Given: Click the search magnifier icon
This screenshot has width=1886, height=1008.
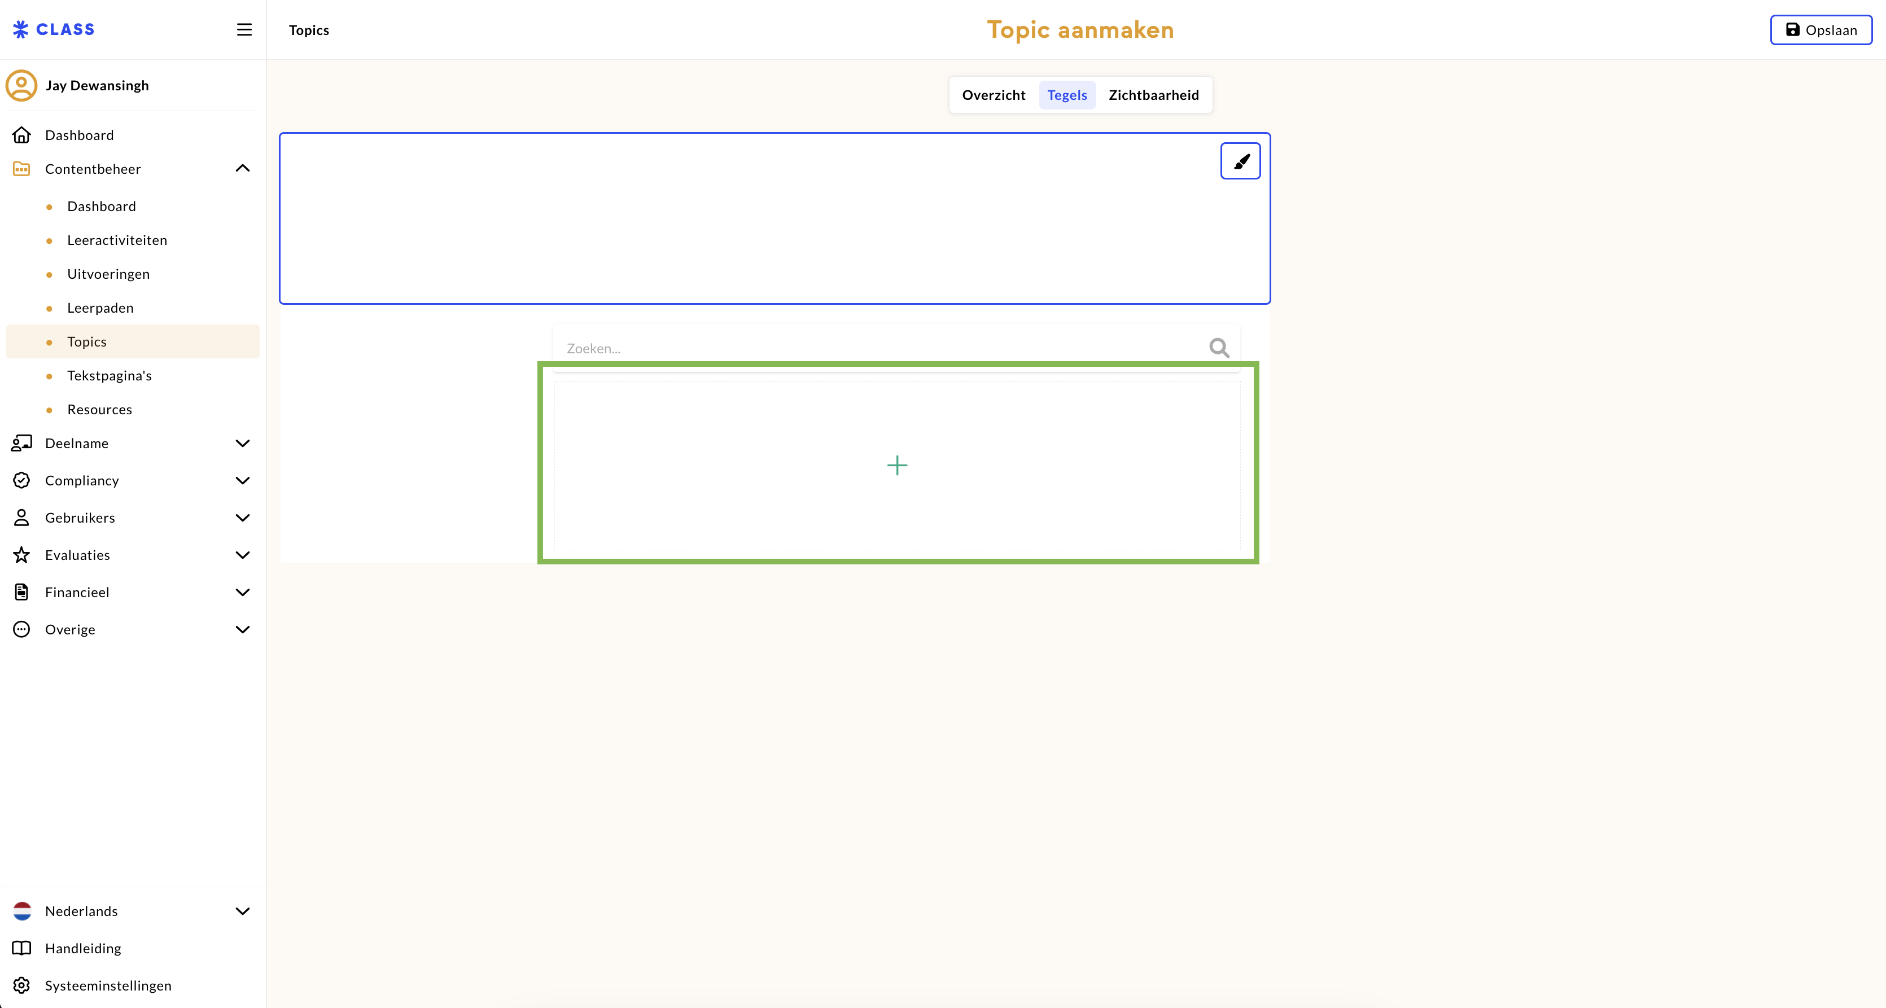Looking at the screenshot, I should point(1219,348).
